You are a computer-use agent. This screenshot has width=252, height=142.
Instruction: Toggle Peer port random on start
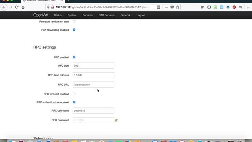[x=74, y=21]
